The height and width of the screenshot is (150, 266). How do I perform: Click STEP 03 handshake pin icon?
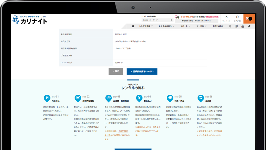[109, 98]
